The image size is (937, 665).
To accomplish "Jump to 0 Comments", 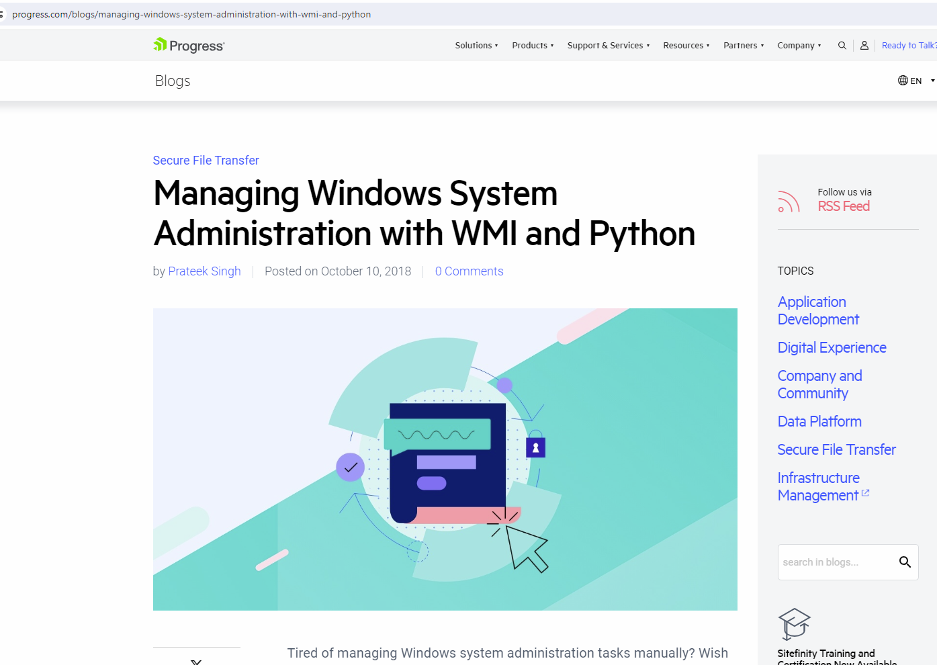I will tap(469, 271).
